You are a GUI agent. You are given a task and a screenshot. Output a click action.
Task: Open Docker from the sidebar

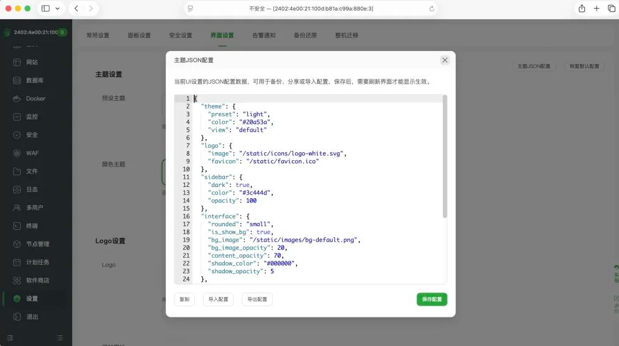35,99
